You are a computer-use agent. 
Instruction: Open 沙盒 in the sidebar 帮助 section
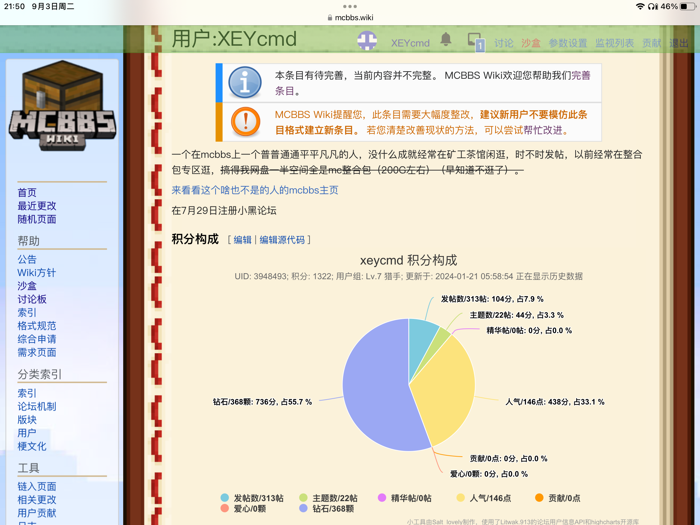(27, 286)
